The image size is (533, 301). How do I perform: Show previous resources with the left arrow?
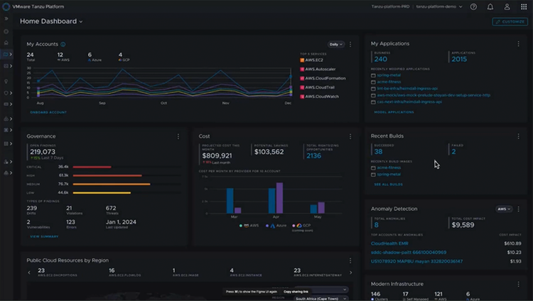(29, 273)
